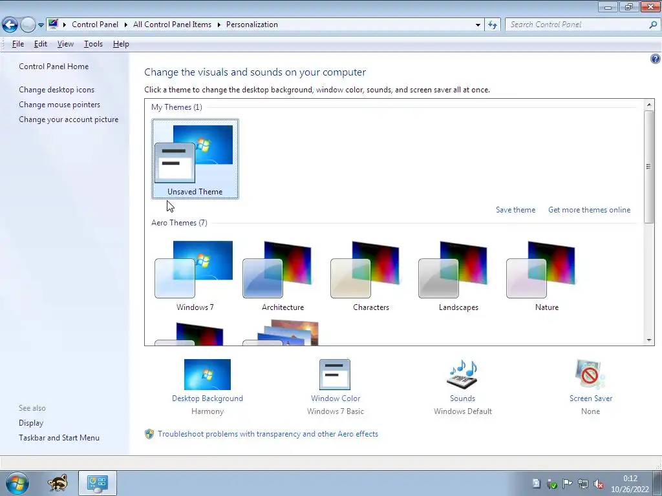Image resolution: width=662 pixels, height=496 pixels.
Task: Click the Desktop Background text link
Action: (x=208, y=398)
